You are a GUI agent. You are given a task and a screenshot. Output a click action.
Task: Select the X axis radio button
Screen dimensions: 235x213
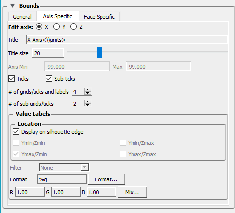pos(39,27)
